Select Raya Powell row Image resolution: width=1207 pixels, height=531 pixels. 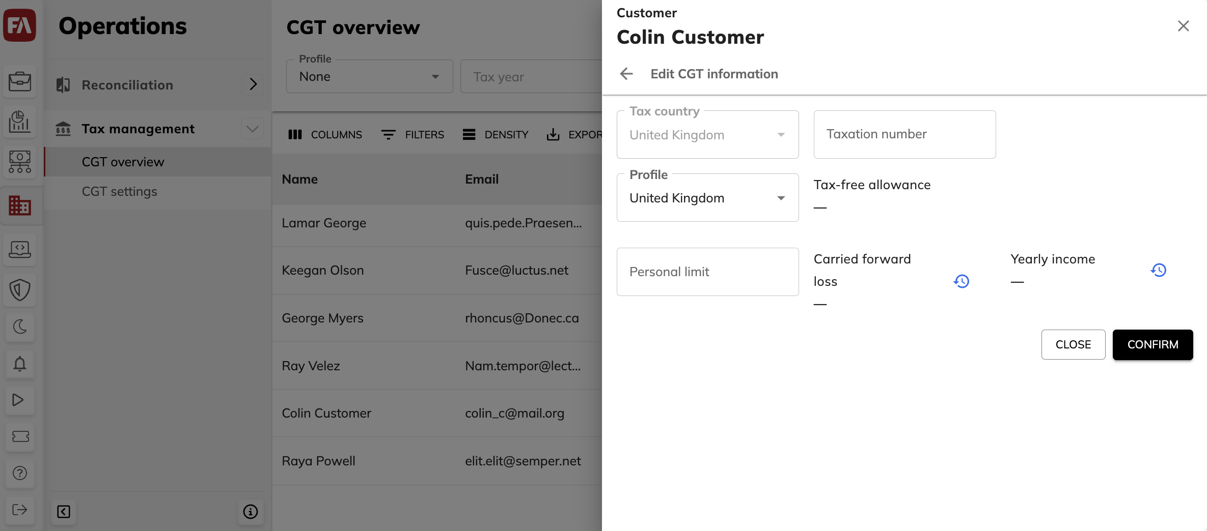tap(437, 461)
